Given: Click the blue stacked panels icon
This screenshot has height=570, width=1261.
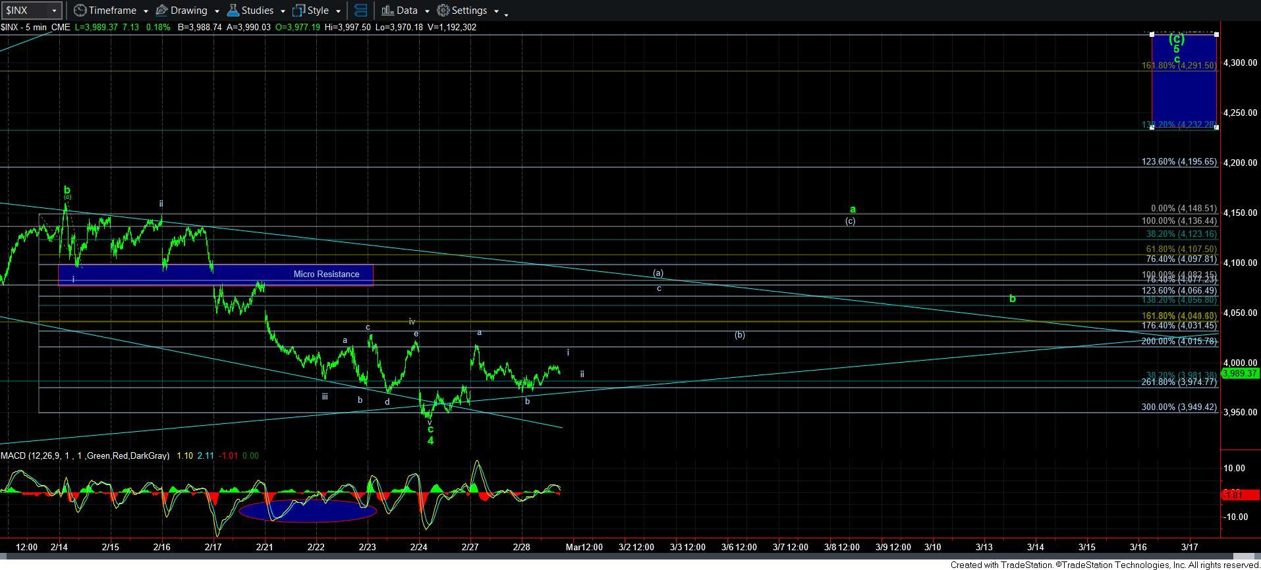Looking at the screenshot, I should (360, 11).
